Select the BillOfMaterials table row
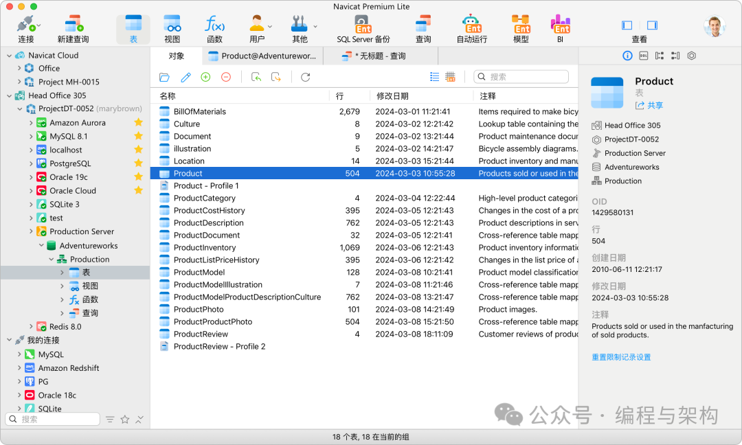Viewport: 742px width, 445px height. click(364, 112)
